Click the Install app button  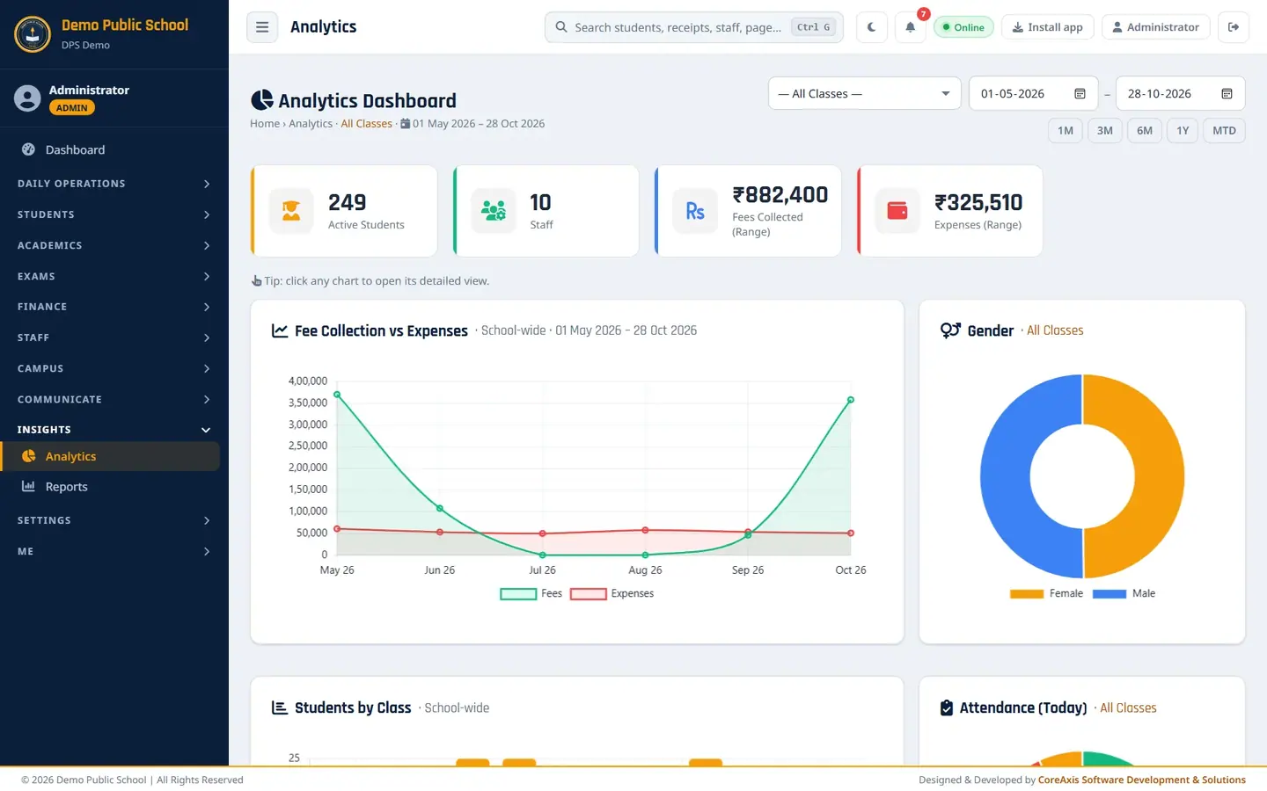point(1047,27)
